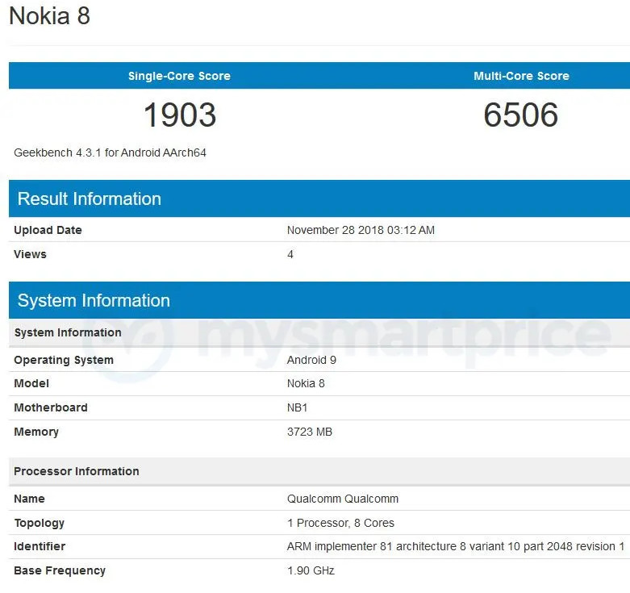Viewport: 630px width, 593px height.
Task: Click the multi-core score 6506
Action: pyautogui.click(x=521, y=115)
